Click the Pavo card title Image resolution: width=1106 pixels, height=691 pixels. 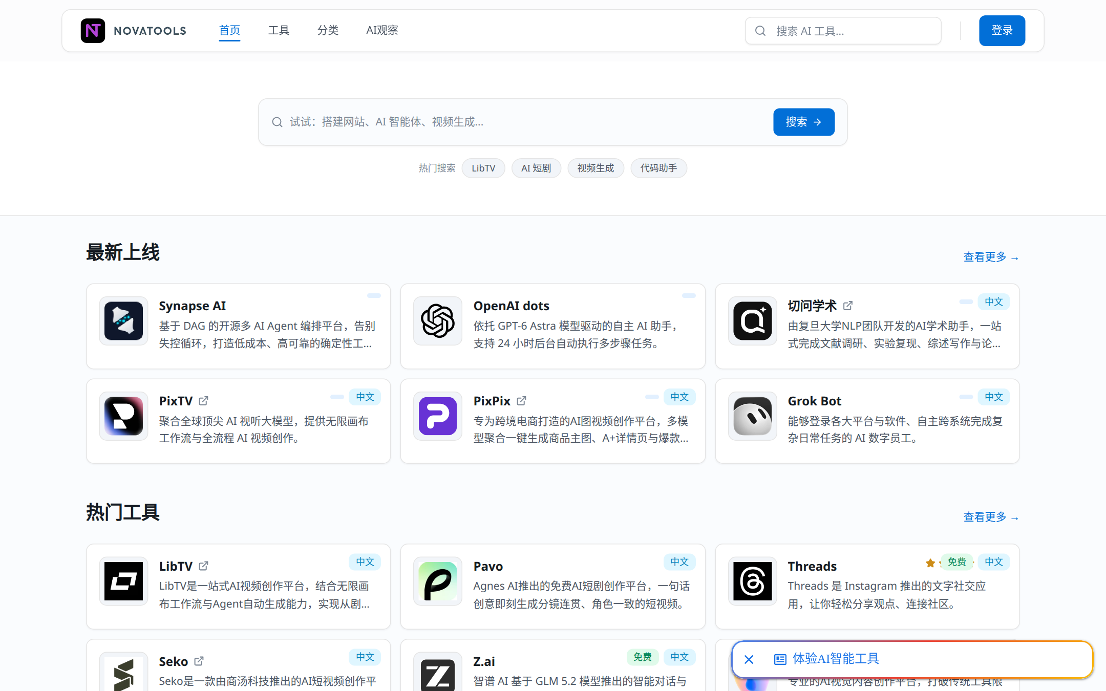pyautogui.click(x=488, y=566)
